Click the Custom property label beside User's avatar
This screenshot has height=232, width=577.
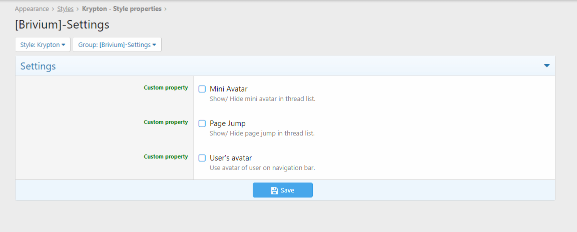[166, 156]
